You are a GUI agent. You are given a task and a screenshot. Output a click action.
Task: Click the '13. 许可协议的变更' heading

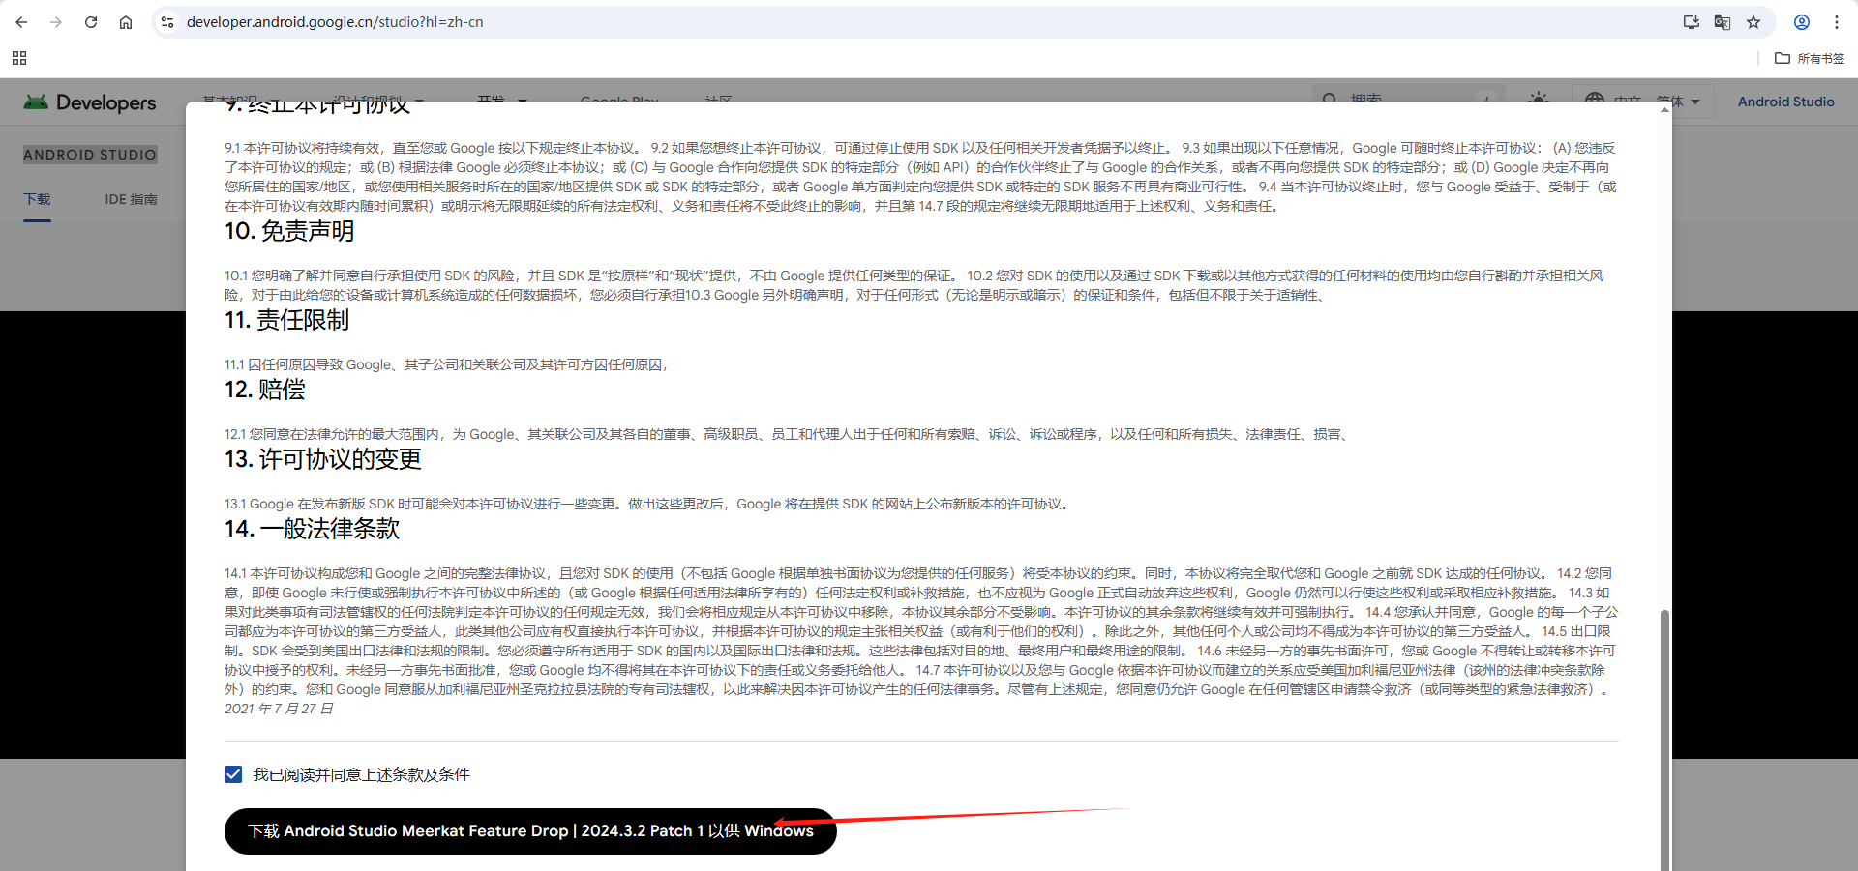pyautogui.click(x=323, y=459)
